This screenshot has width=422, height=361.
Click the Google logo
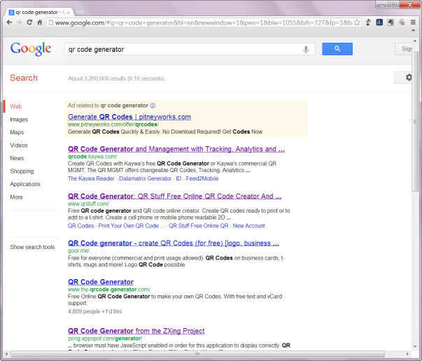pyautogui.click(x=31, y=49)
